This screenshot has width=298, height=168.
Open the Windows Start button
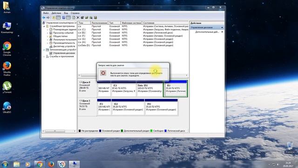click(5, 164)
